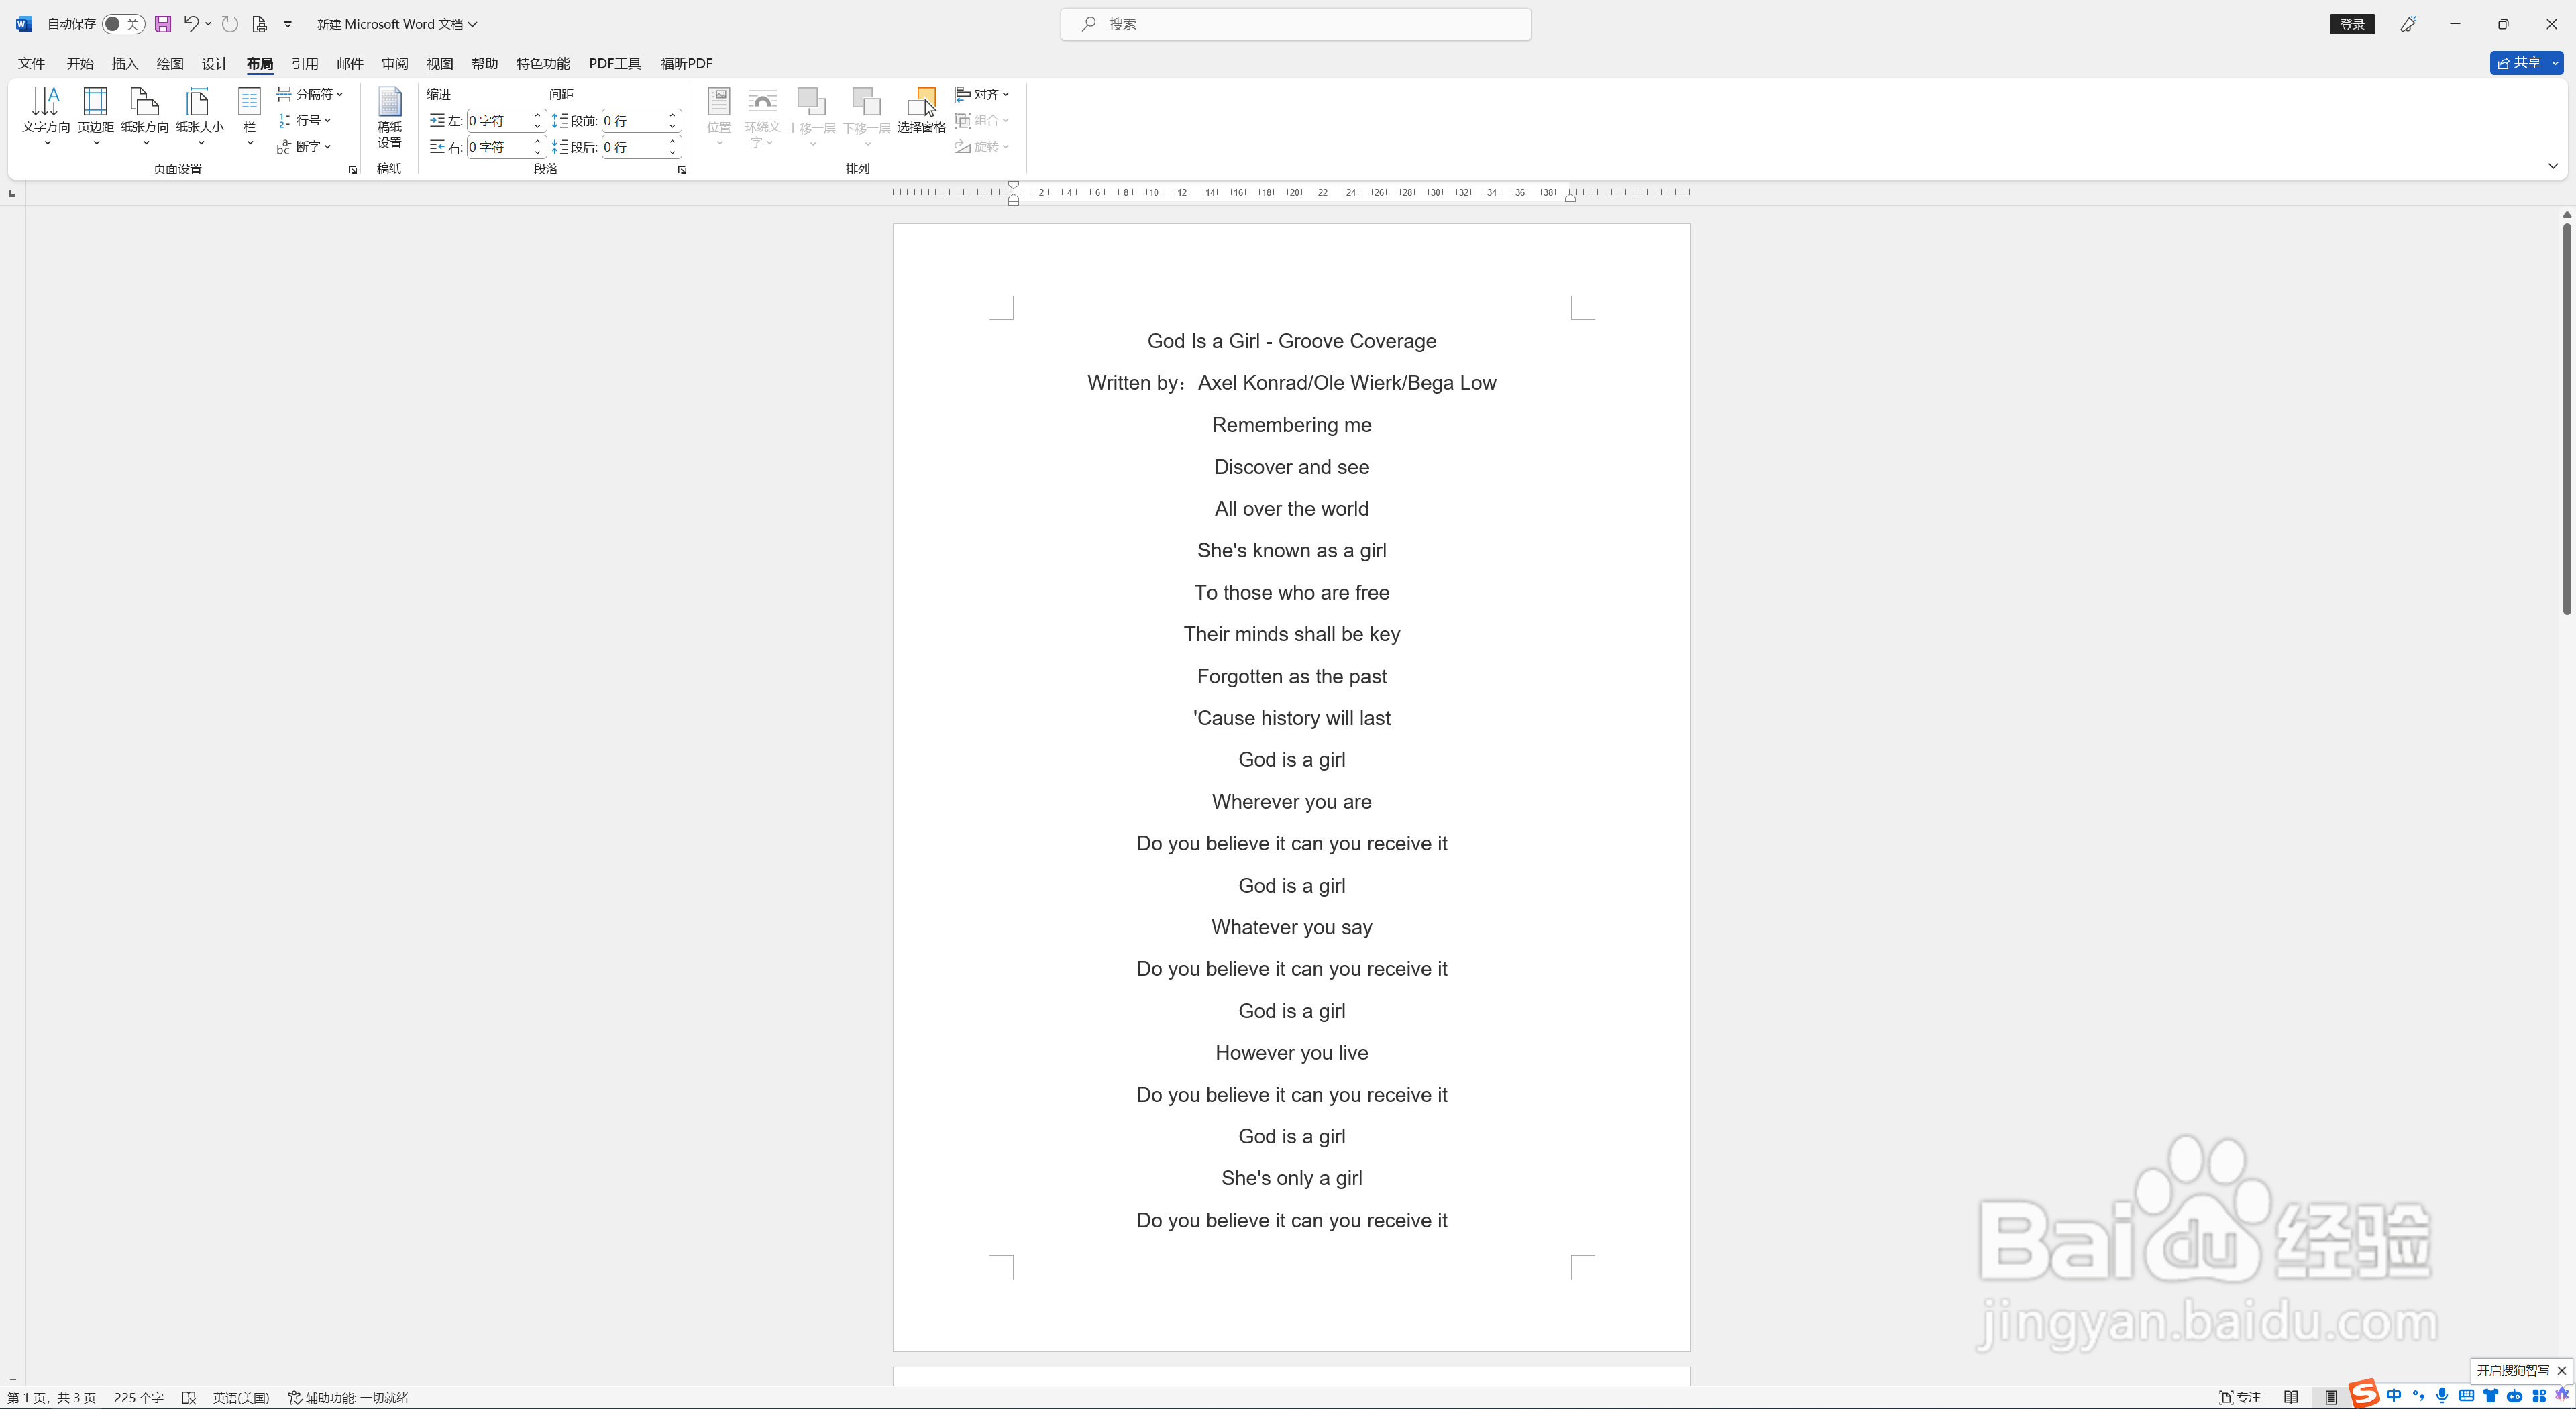2576x1409 pixels.
Task: Click the scrollbar up arrow
Action: [2566, 214]
